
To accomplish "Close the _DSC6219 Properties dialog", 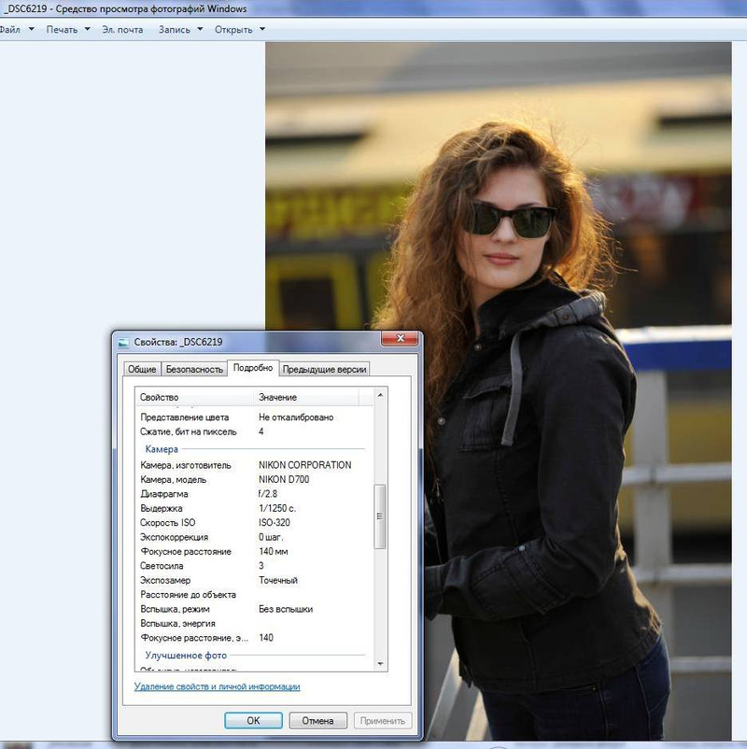I will tap(399, 340).
